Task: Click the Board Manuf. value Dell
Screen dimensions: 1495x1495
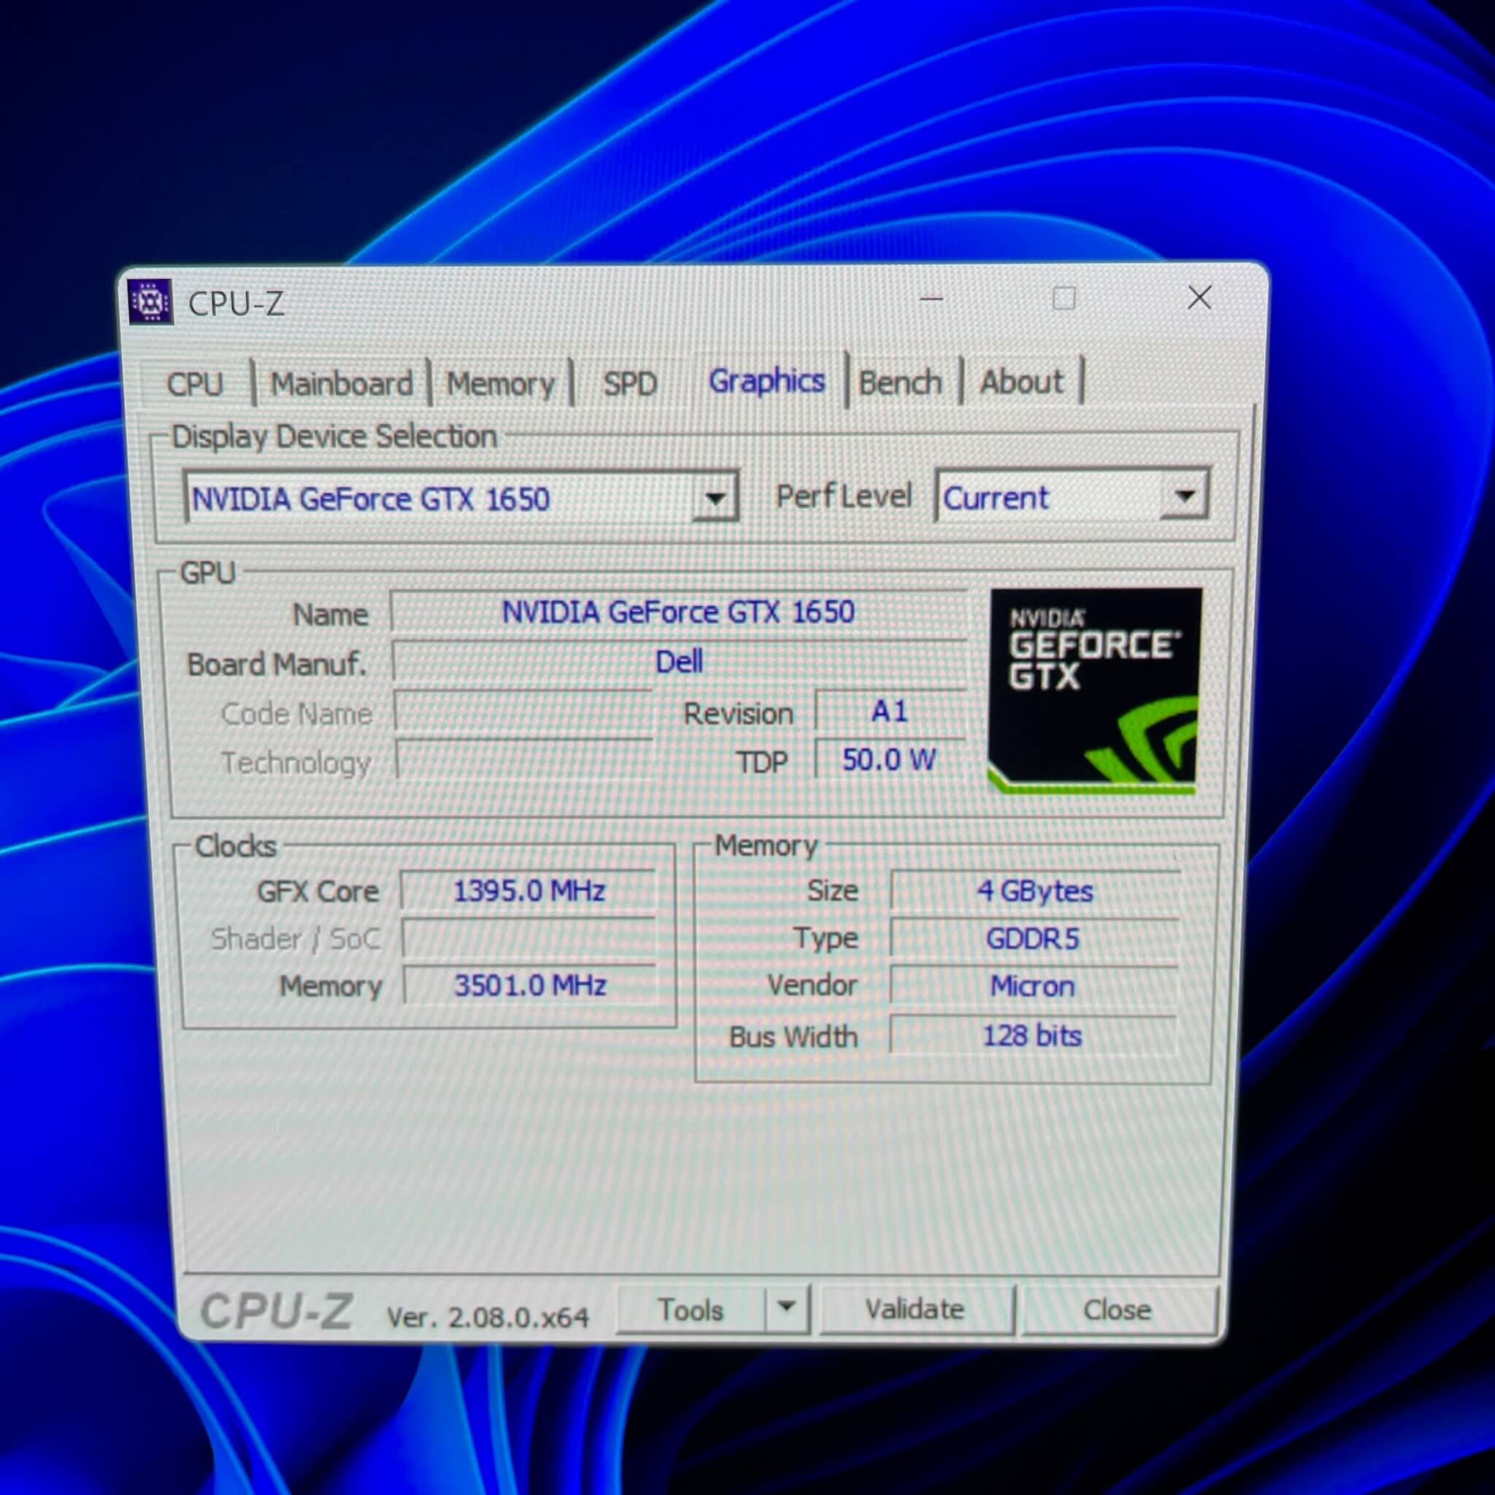Action: (x=679, y=661)
